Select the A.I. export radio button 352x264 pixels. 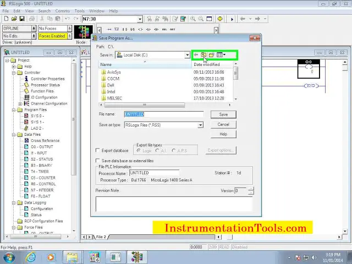157,151
